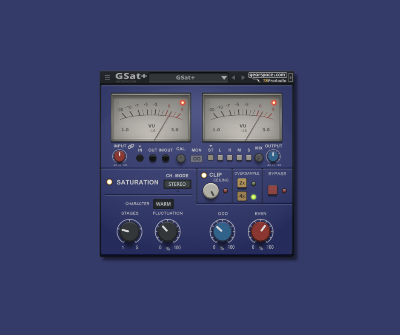The height and width of the screenshot is (335, 400).
Task: Enable the SATURATION section LED toggle
Action: 109,182
